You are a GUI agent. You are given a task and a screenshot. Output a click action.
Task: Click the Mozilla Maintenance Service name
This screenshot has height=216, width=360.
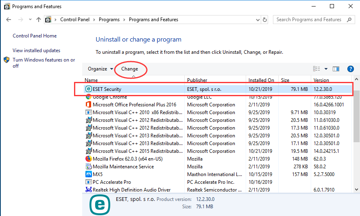coord(123,167)
